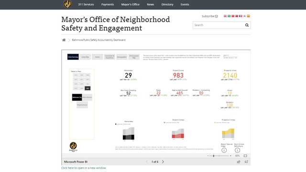Open the Mayor's Office menu

coord(131,4)
